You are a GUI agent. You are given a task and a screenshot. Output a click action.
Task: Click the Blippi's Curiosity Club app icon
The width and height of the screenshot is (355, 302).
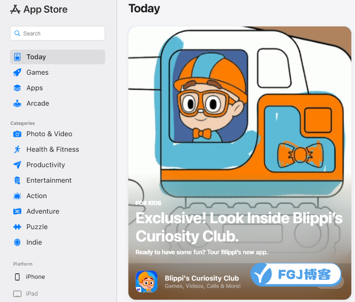147,282
